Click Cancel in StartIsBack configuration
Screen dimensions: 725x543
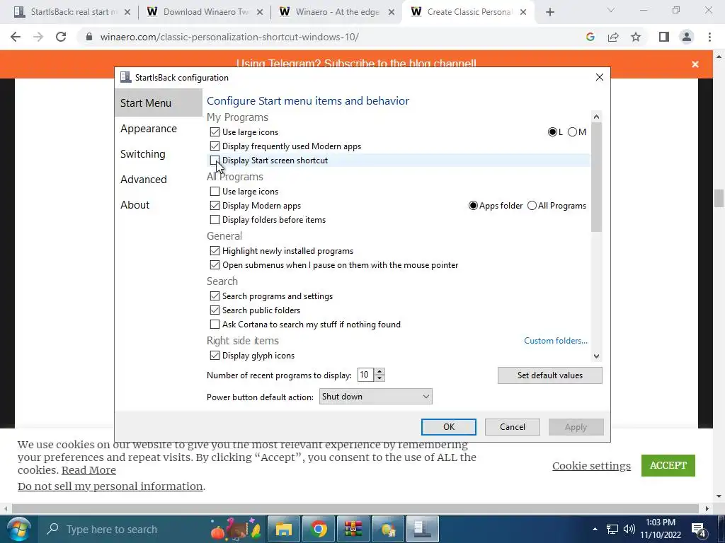point(513,427)
